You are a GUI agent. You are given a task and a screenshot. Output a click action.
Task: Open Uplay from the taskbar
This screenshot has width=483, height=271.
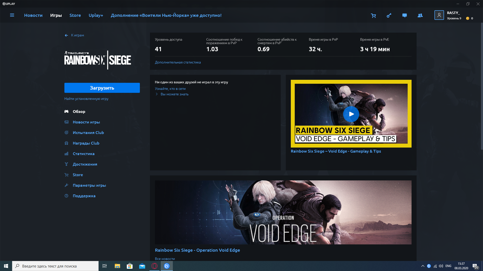[167, 266]
